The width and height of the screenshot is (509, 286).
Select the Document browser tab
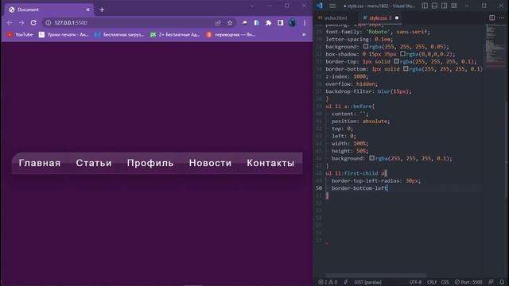tap(49, 10)
